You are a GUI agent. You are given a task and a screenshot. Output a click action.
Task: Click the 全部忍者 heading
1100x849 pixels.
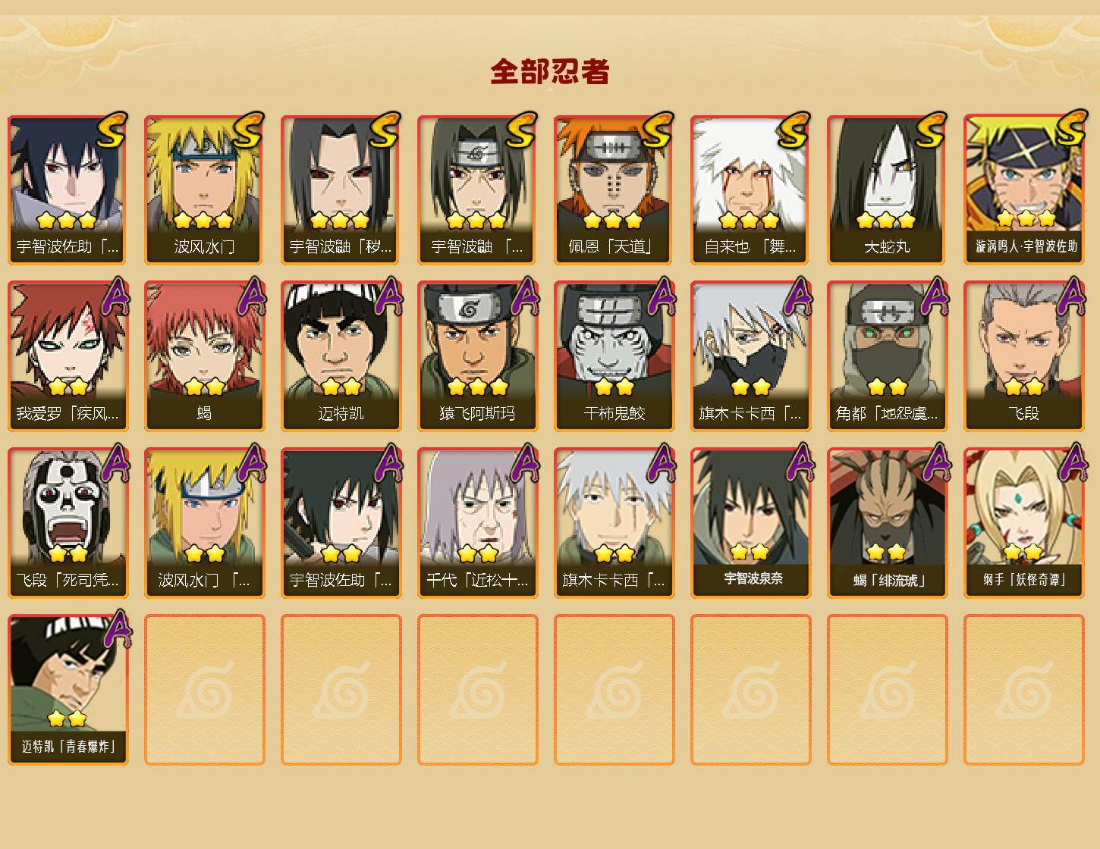coord(550,71)
